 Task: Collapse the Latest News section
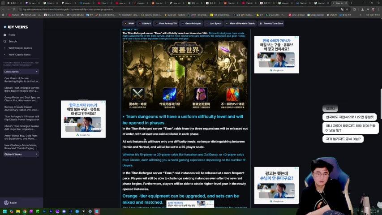21,72
